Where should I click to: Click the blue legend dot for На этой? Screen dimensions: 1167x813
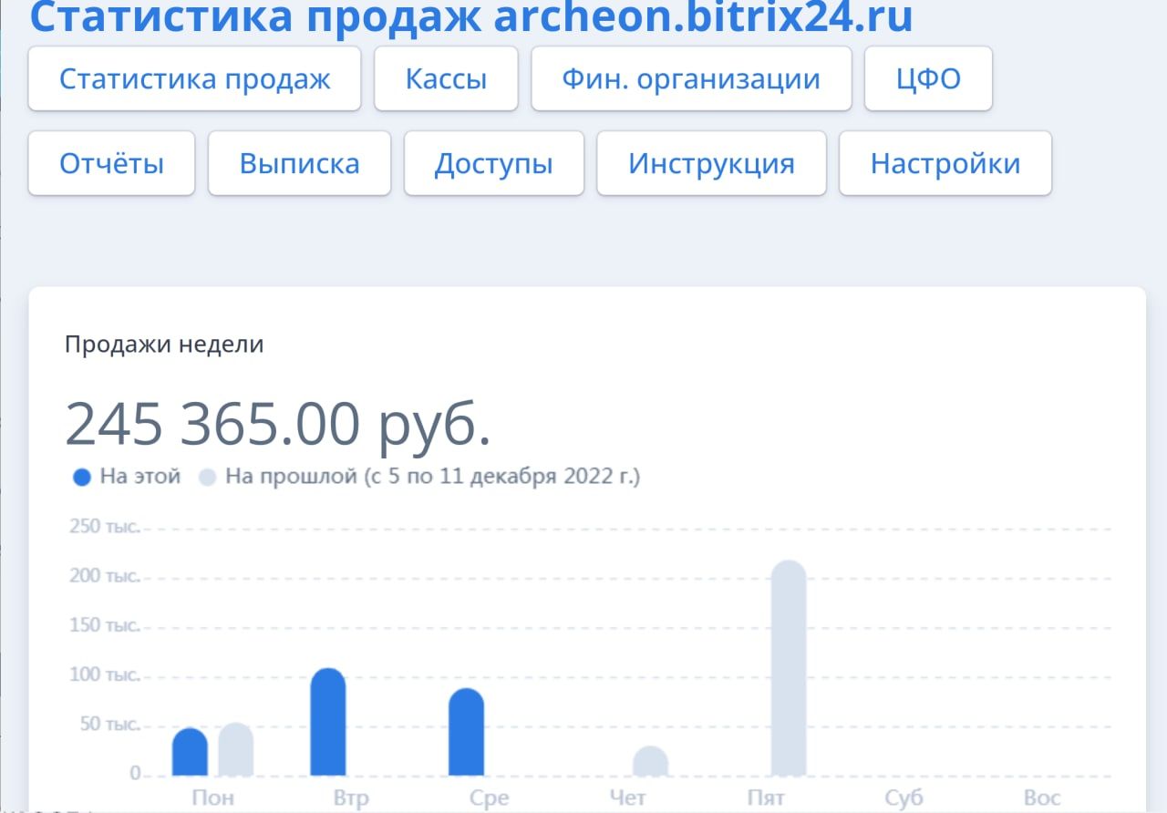pos(82,478)
